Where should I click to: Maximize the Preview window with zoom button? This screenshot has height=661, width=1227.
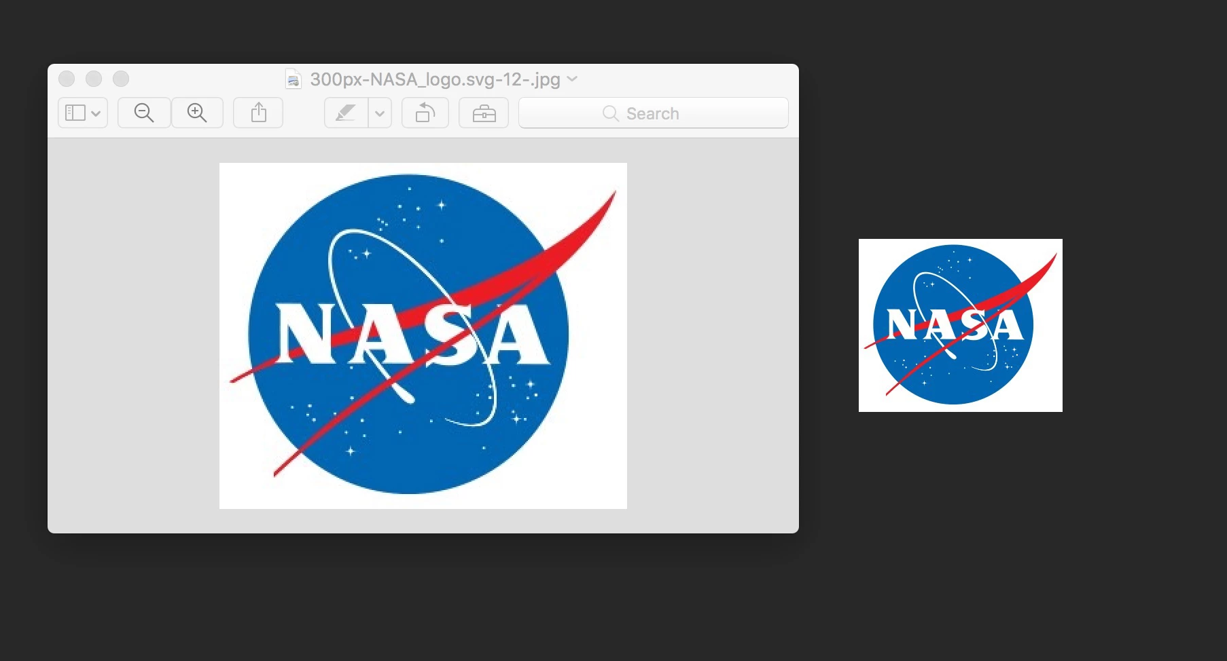(x=121, y=79)
